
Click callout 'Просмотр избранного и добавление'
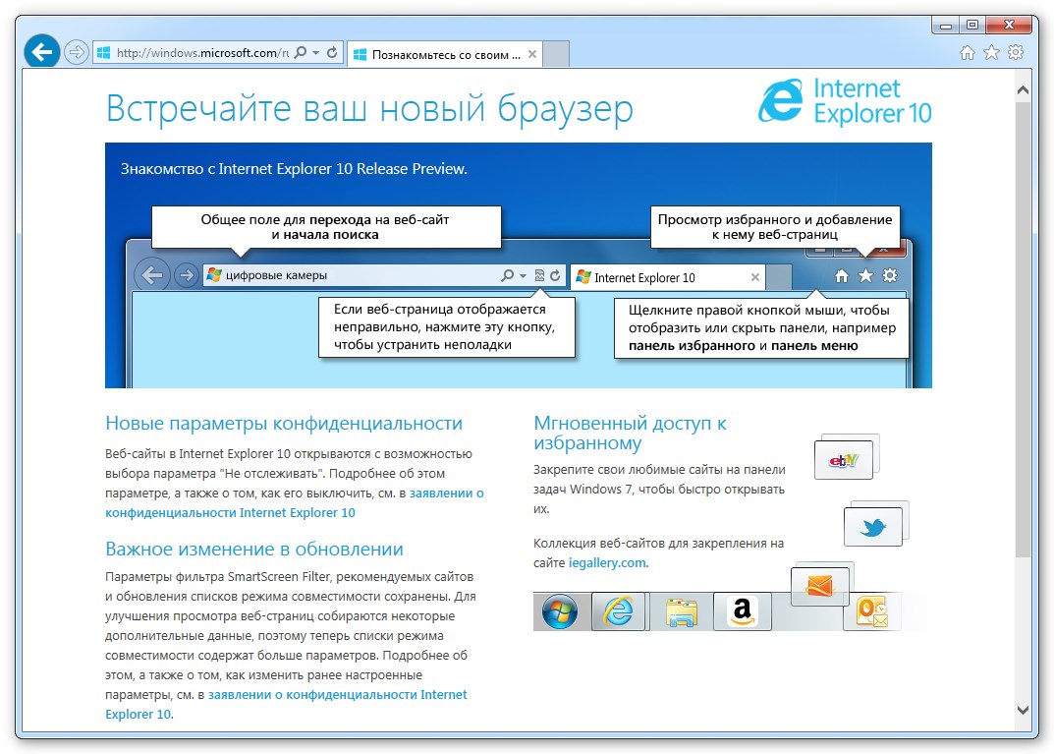point(774,227)
